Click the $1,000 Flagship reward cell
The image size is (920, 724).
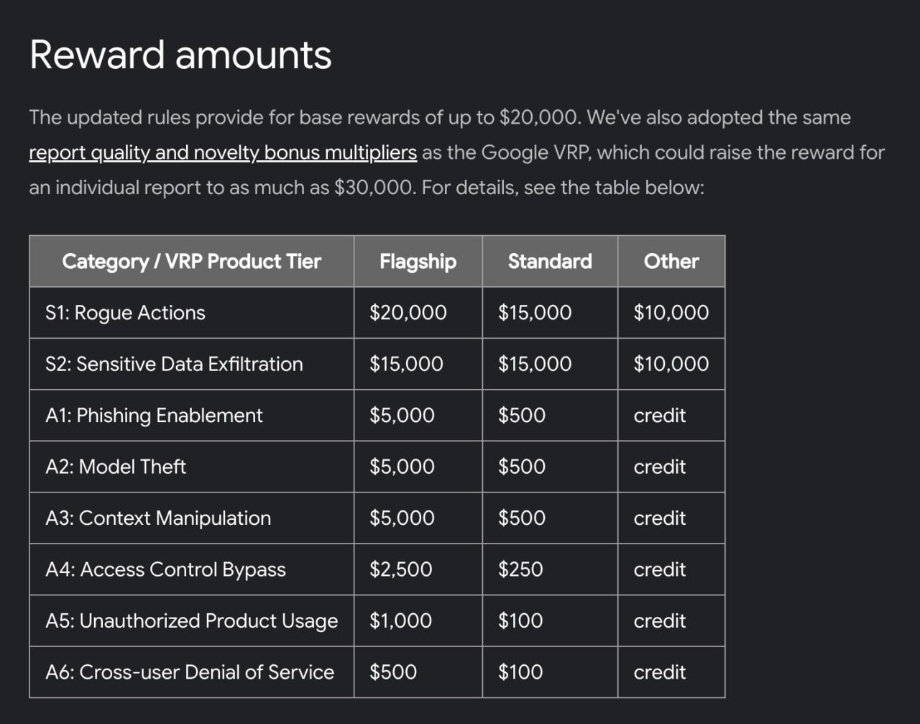point(400,621)
